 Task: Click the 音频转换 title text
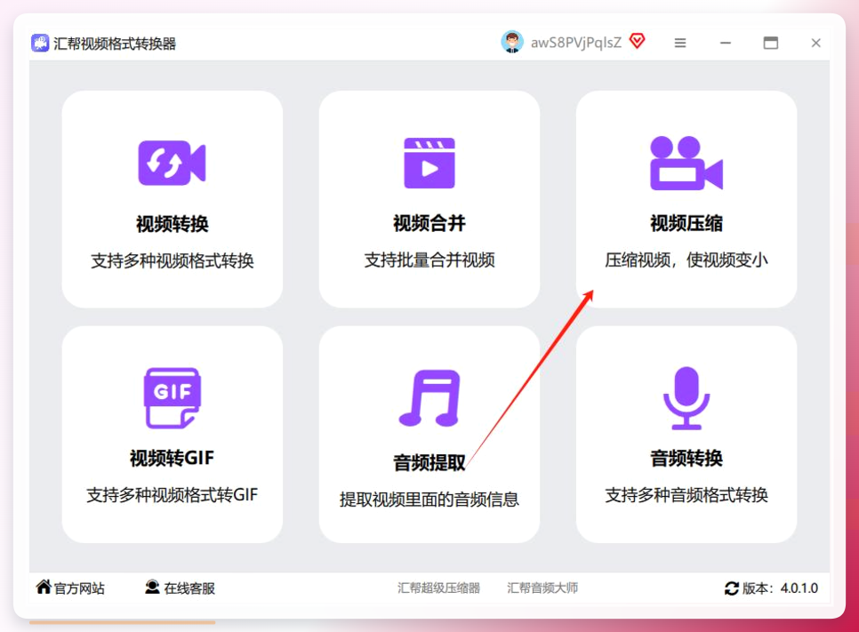pyautogui.click(x=686, y=458)
